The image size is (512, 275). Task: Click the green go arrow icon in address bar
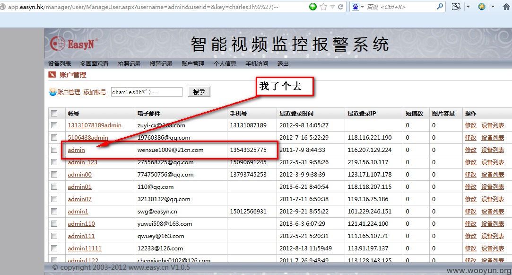pyautogui.click(x=313, y=7)
